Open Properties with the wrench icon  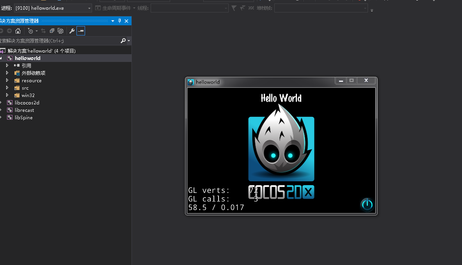click(72, 31)
